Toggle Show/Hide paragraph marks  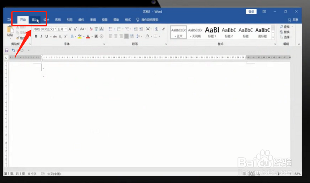click(163, 29)
